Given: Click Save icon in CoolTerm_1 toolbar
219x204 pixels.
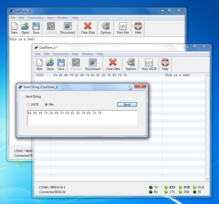Looking at the screenshot, I should [x=61, y=63].
